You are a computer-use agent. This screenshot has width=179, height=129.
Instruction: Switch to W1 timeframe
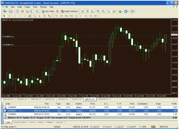[91, 16]
